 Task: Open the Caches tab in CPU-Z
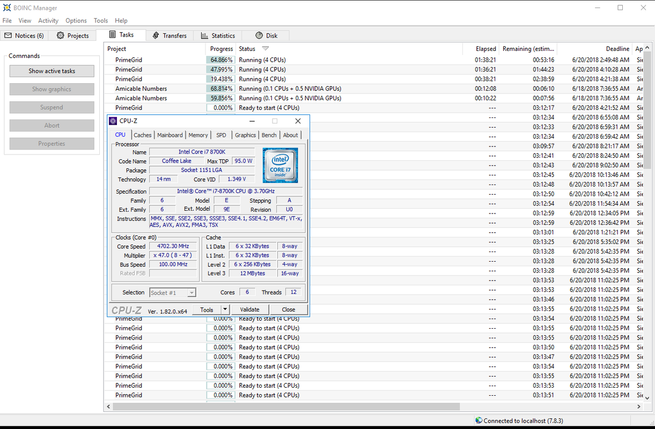point(143,135)
